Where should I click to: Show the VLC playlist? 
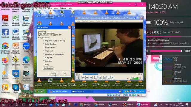coord(105,78)
